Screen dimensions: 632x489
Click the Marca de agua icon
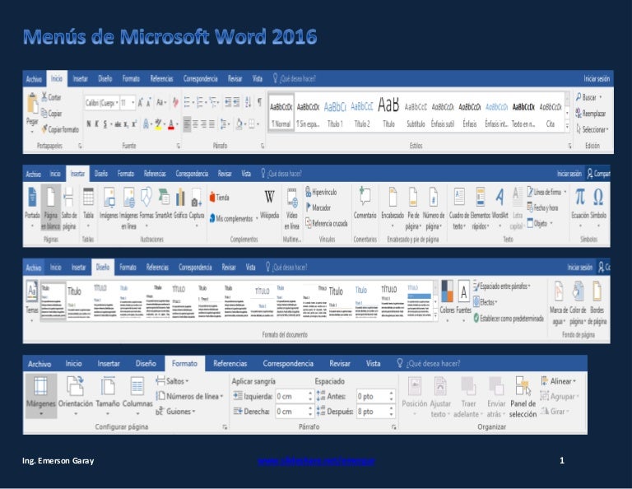point(560,291)
